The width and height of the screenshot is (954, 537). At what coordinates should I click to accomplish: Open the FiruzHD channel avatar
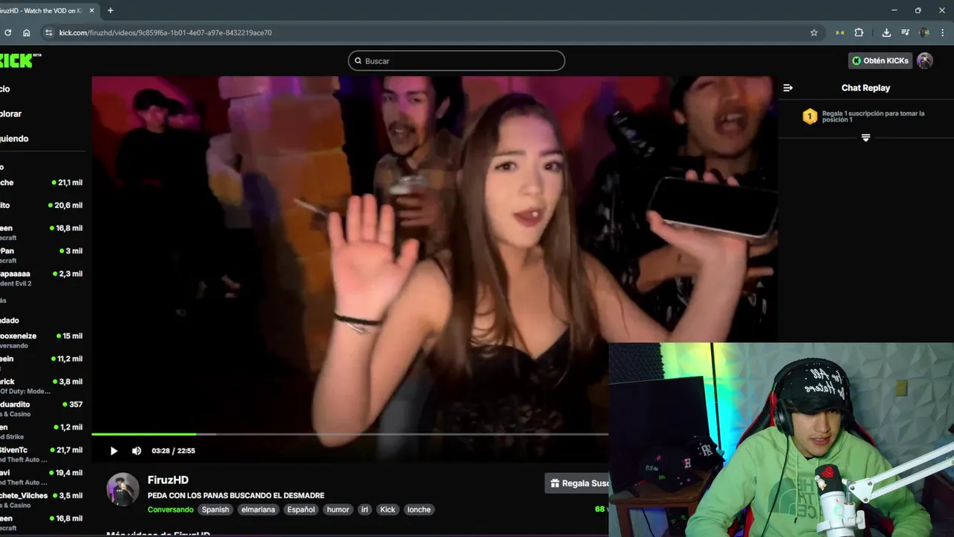click(122, 489)
